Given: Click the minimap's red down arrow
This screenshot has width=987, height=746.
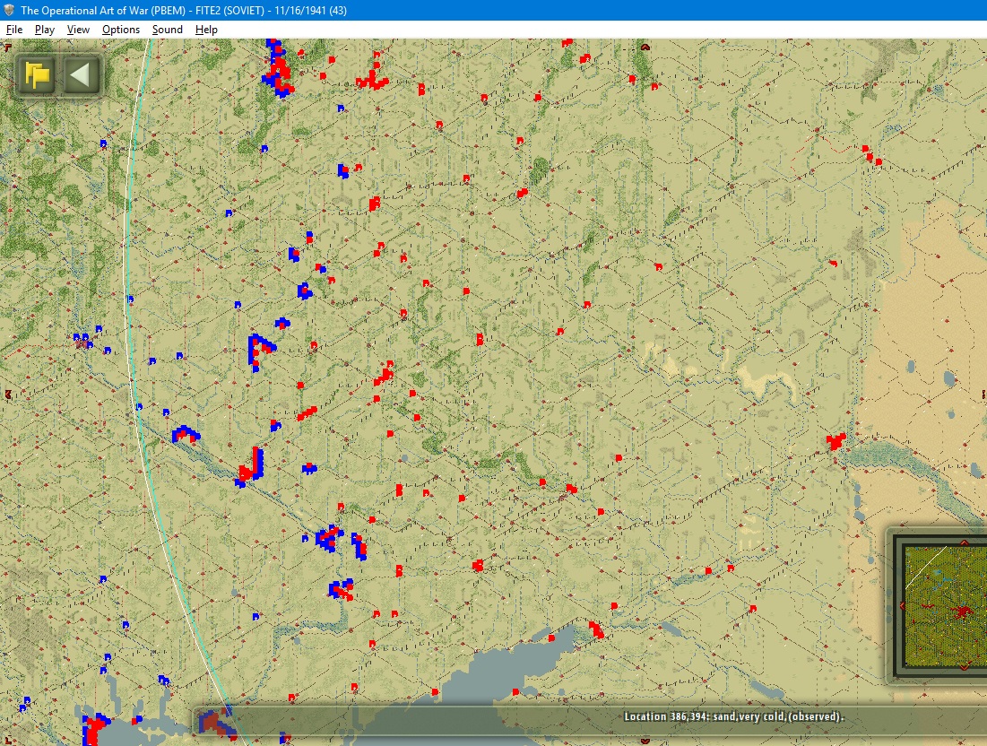Looking at the screenshot, I should [x=965, y=667].
